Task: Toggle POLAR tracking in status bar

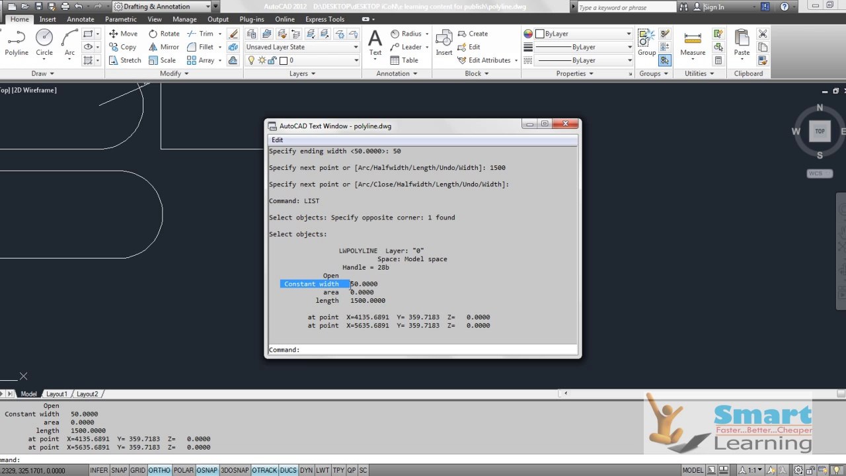Action: (184, 470)
